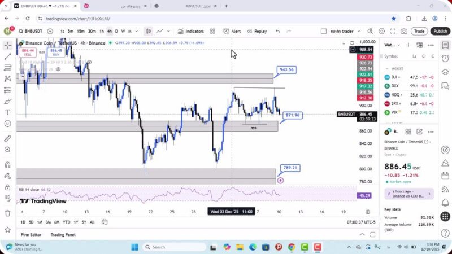The width and height of the screenshot is (452, 254).
Task: Click the ruler measure tool
Action: pyautogui.click(x=7, y=138)
